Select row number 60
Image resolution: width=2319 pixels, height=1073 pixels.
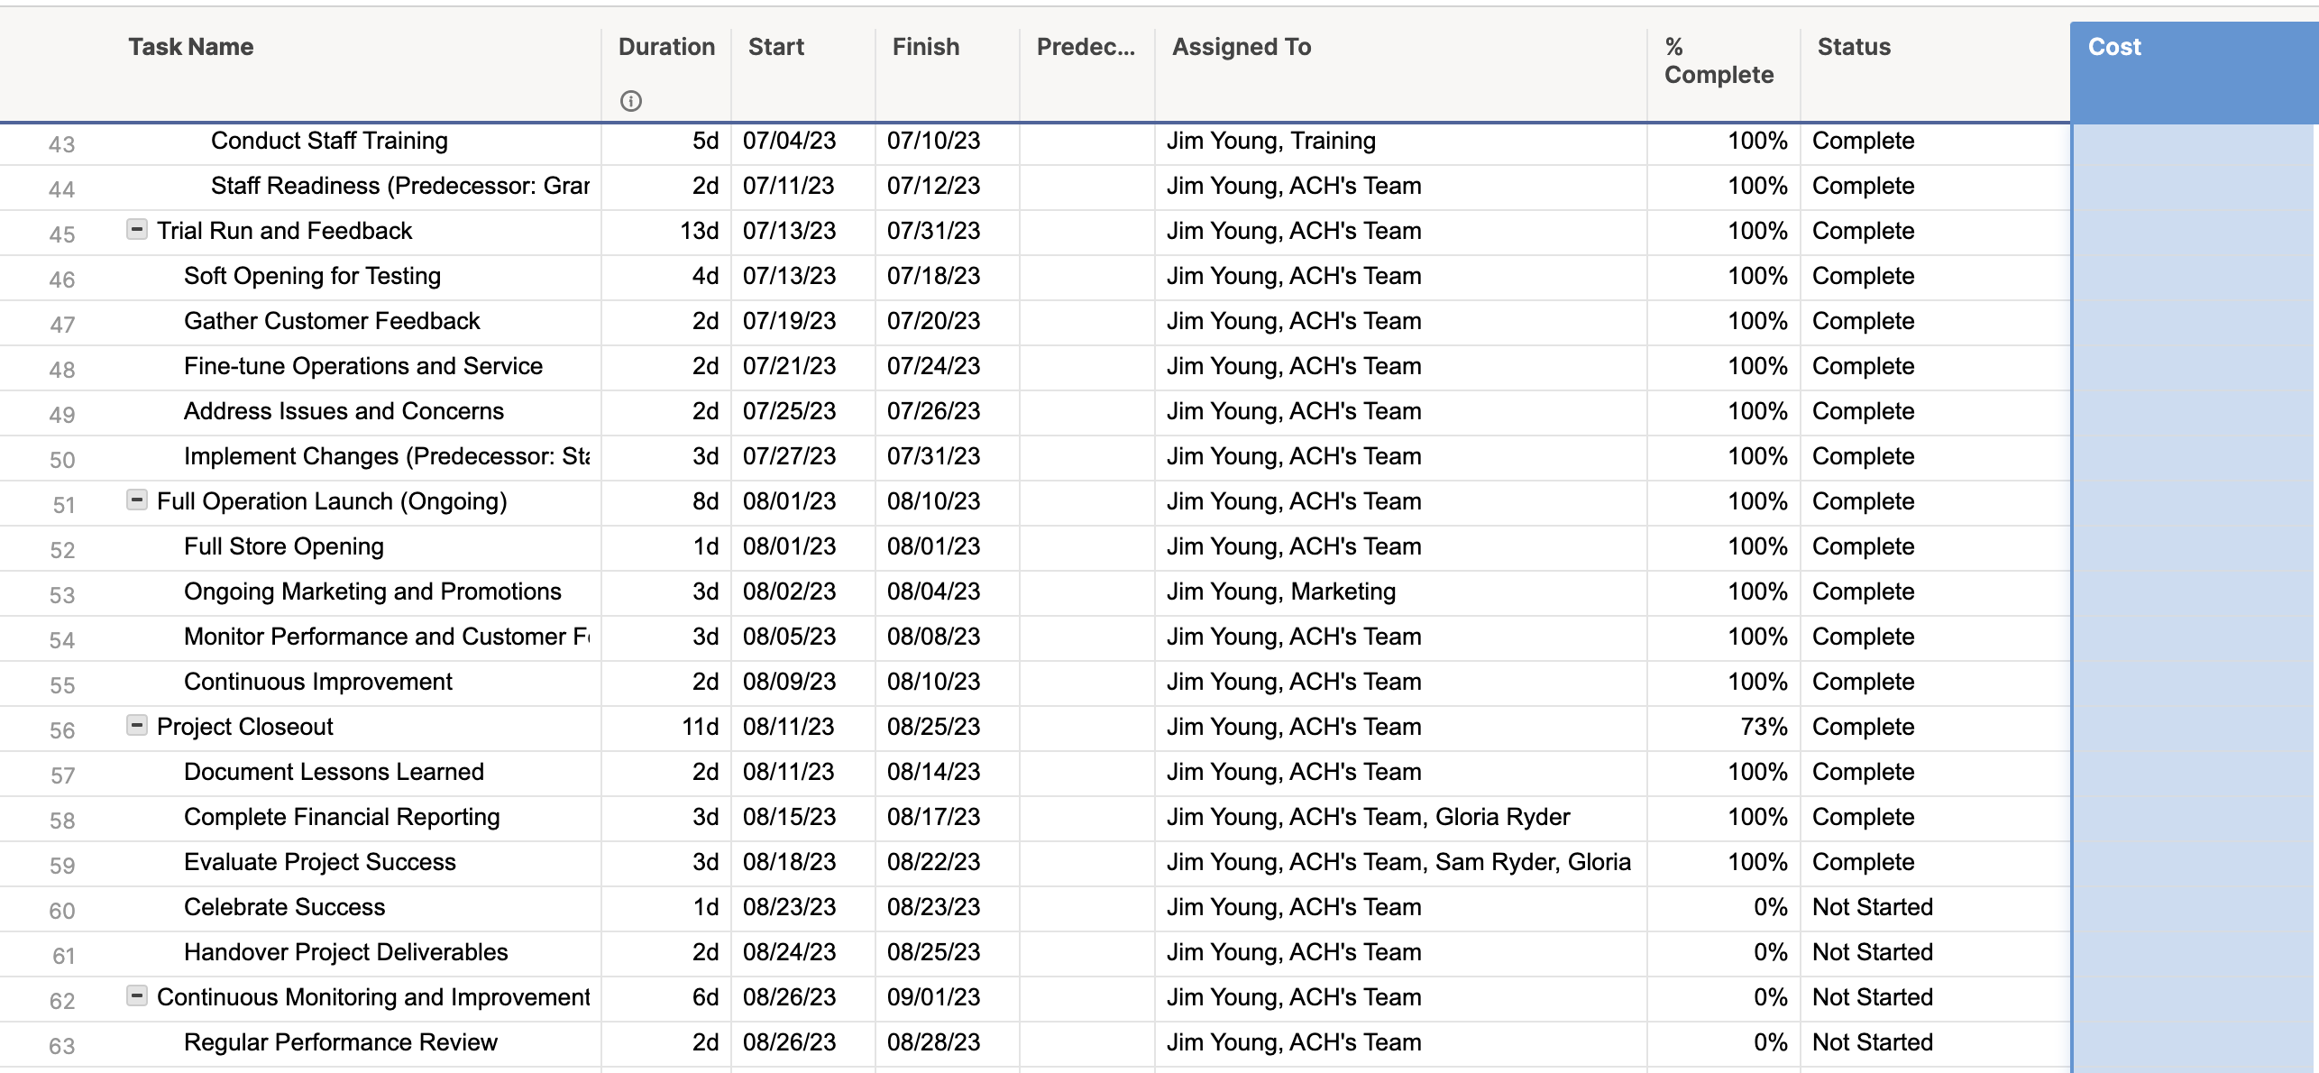pyautogui.click(x=61, y=909)
